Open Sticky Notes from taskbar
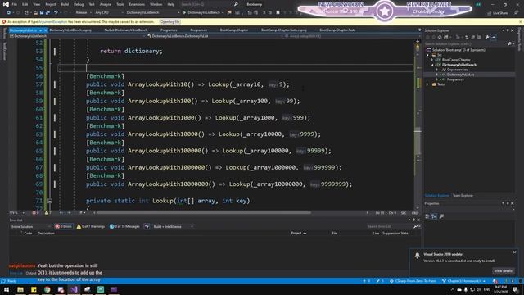Viewport: 524px width, 295px height. pyautogui.click(x=34, y=289)
